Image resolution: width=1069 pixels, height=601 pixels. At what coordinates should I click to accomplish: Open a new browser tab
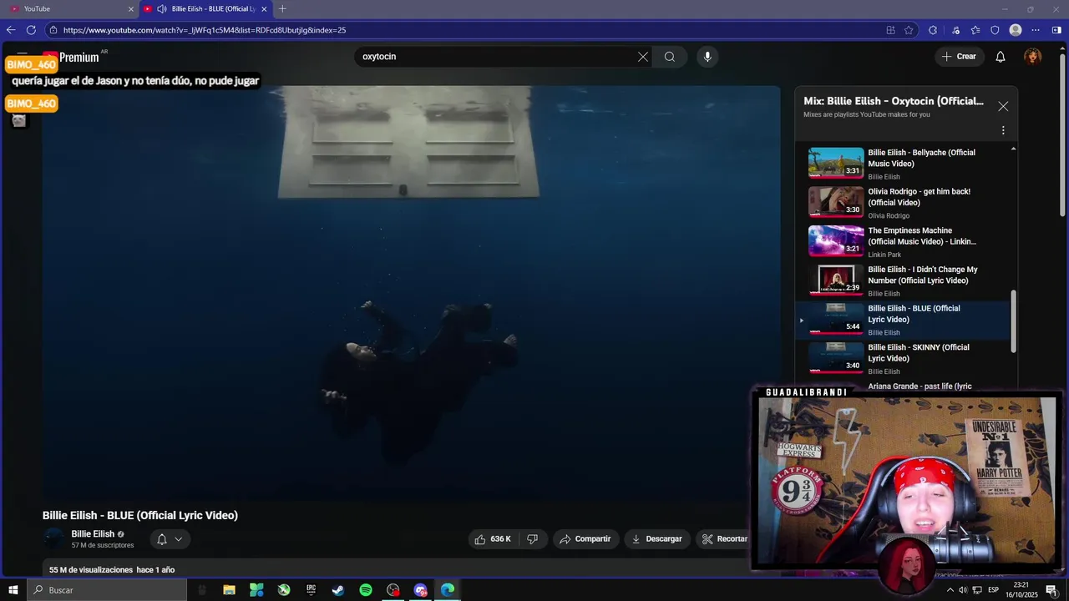pos(282,9)
